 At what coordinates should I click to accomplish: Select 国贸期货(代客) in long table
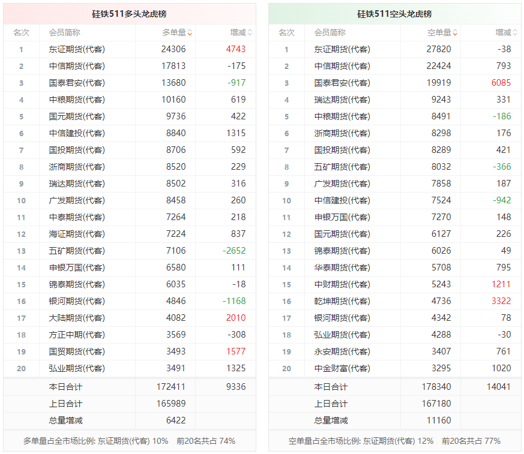click(77, 351)
